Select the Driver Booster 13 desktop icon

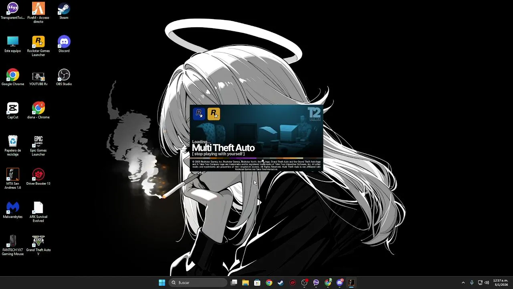38,177
